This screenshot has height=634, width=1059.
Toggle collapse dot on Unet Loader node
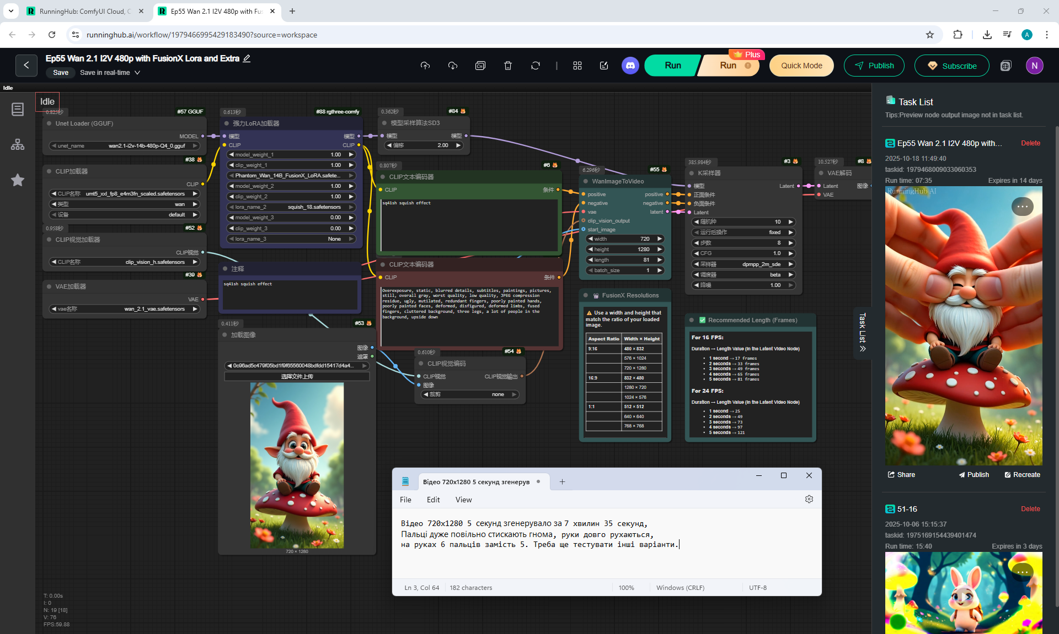50,123
